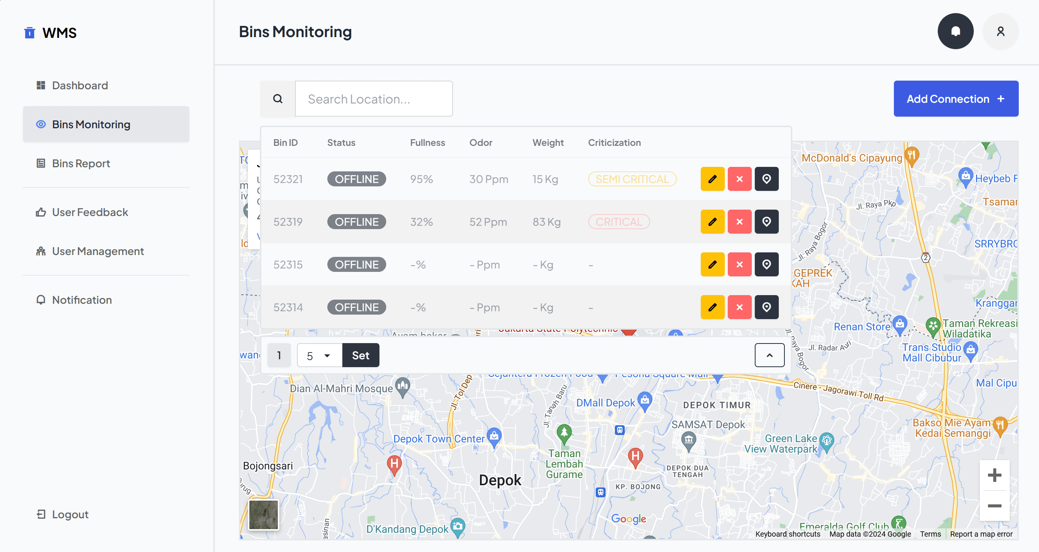Click OFFLINE status of bin 52314
This screenshot has width=1039, height=552.
pos(356,307)
